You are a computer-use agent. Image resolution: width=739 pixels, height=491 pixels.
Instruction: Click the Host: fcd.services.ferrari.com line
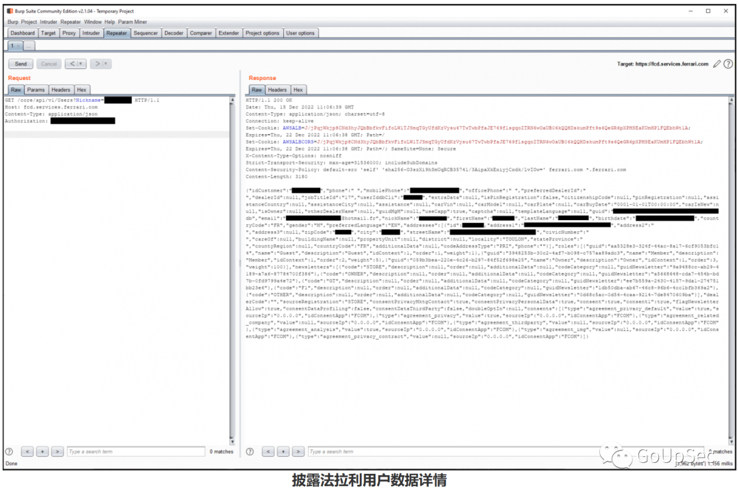[x=51, y=107]
